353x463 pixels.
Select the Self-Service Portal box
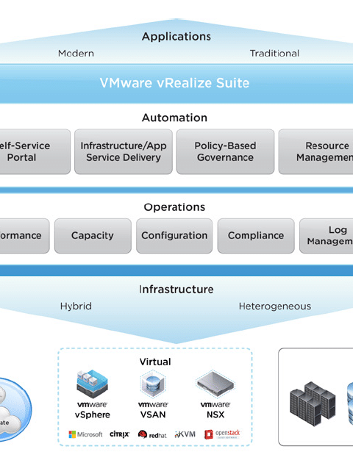(x=35, y=151)
